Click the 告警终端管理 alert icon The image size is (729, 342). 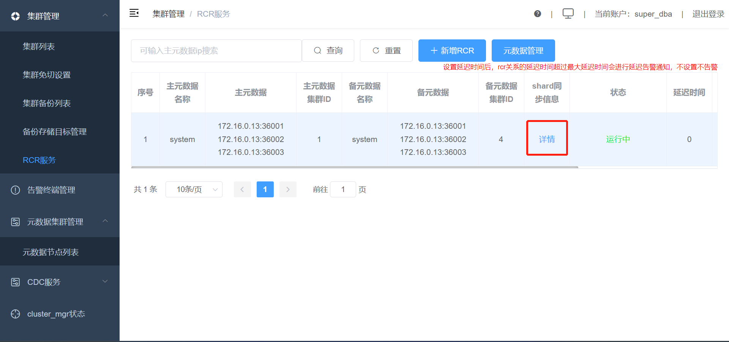tap(15, 190)
